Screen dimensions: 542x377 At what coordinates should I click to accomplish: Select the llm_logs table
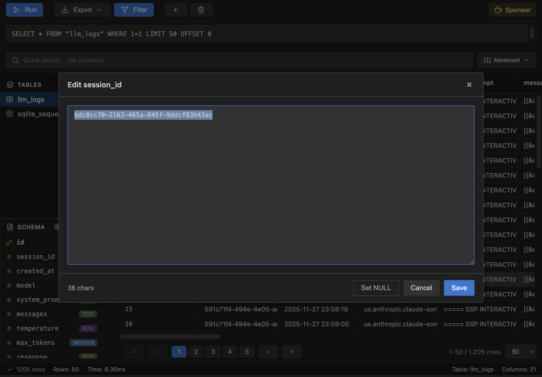[x=31, y=100]
